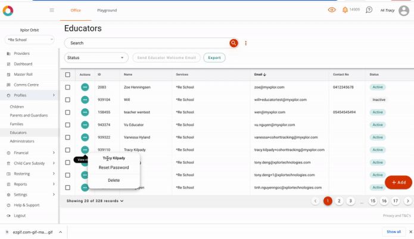This screenshot has height=239, width=414.
Task: Open the Re School service dropdown
Action: point(32,40)
